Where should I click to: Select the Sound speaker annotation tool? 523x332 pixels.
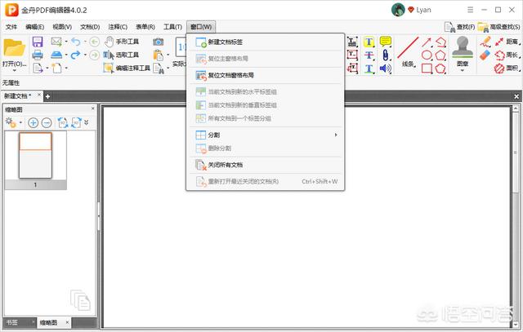[x=385, y=69]
